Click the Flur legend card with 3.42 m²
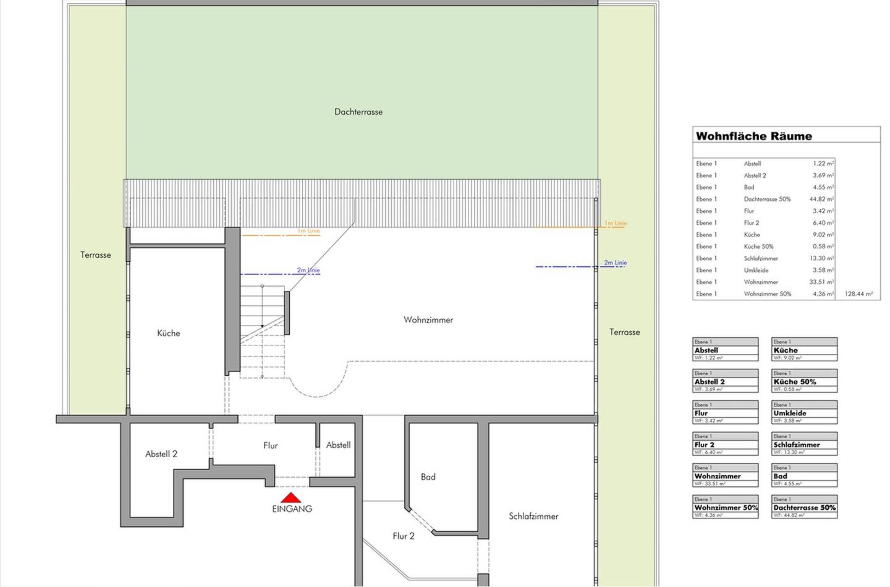 [725, 412]
